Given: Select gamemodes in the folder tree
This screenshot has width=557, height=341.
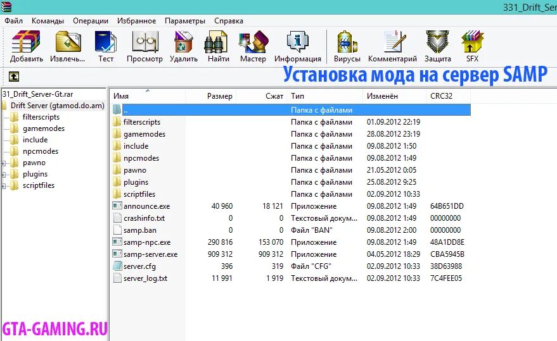Looking at the screenshot, I should (44, 128).
